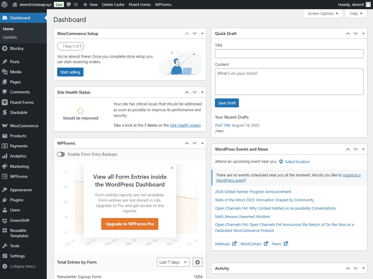Viewport: 373px width, 279px height.
Task: Click the Start selling button
Action: pyautogui.click(x=70, y=72)
